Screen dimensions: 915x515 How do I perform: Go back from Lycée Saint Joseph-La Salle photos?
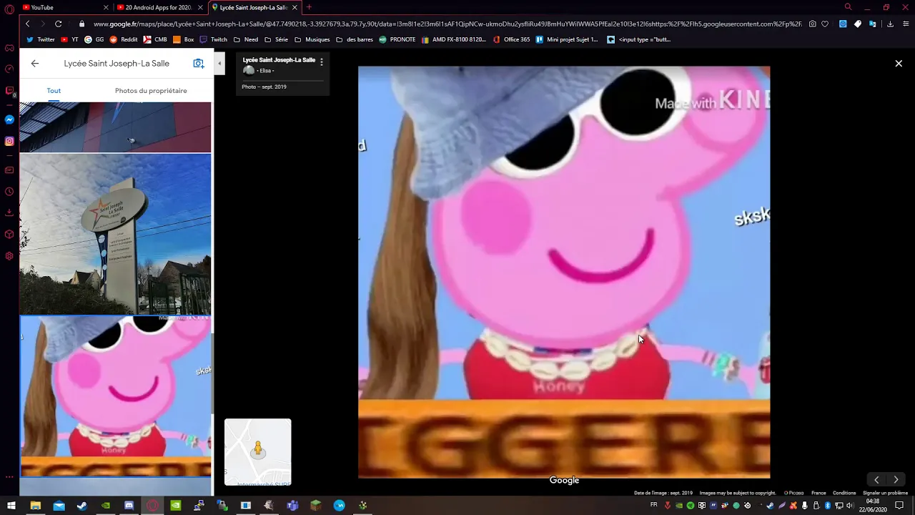click(x=34, y=64)
